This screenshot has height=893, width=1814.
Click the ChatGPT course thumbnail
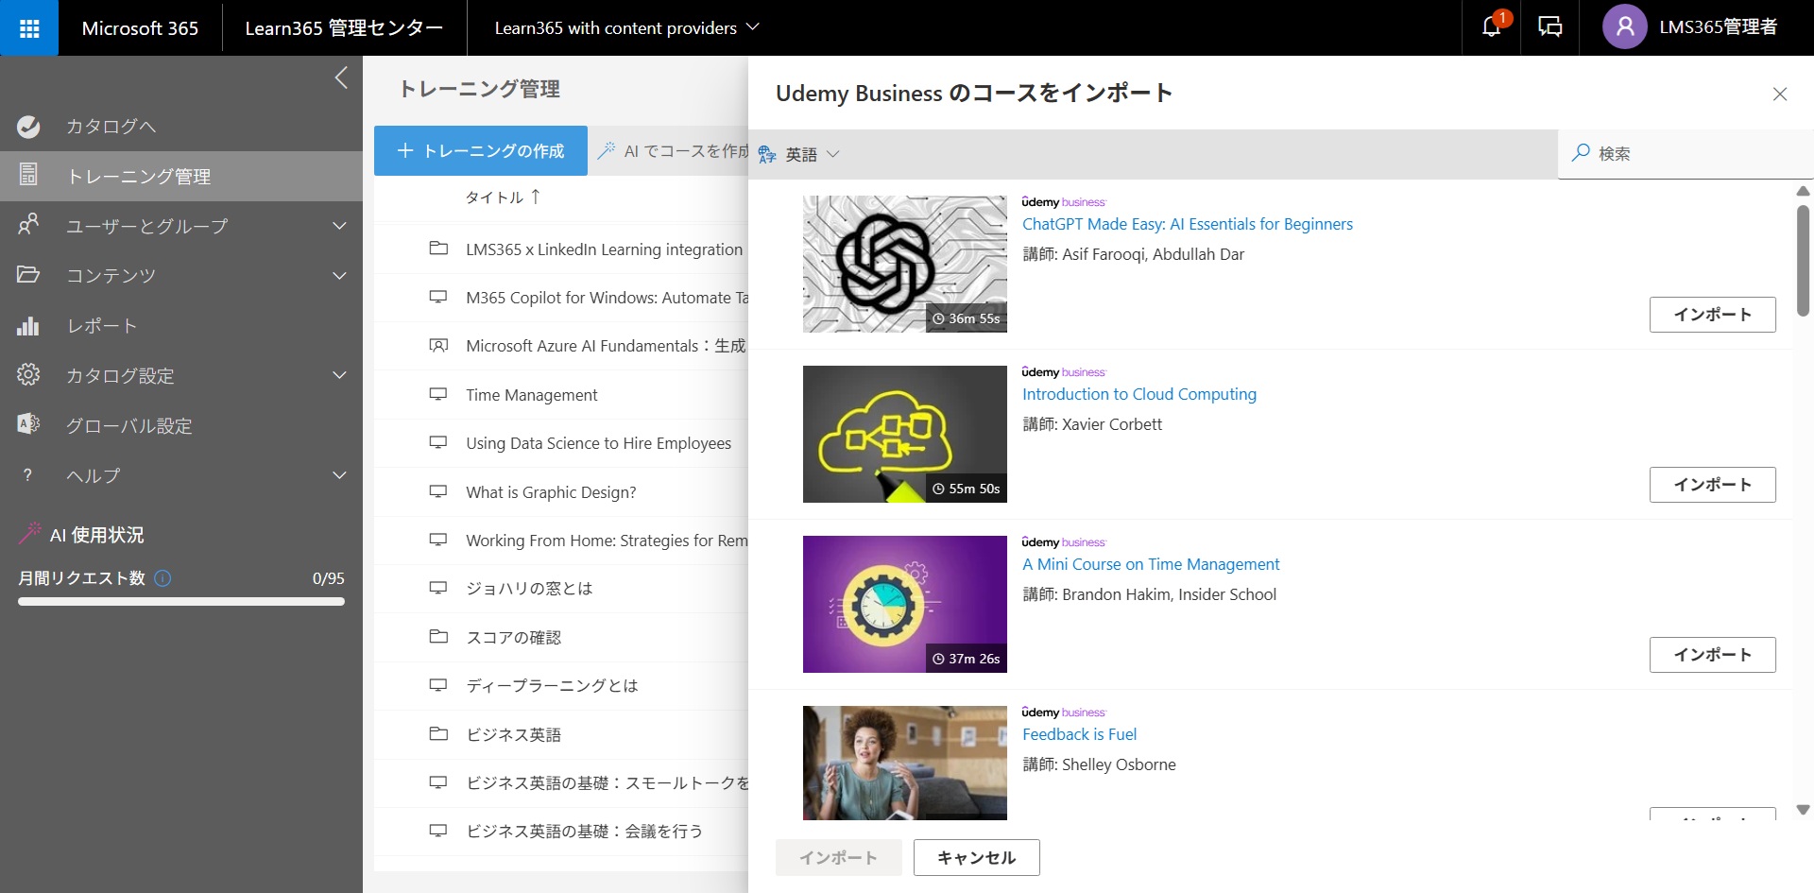905,264
